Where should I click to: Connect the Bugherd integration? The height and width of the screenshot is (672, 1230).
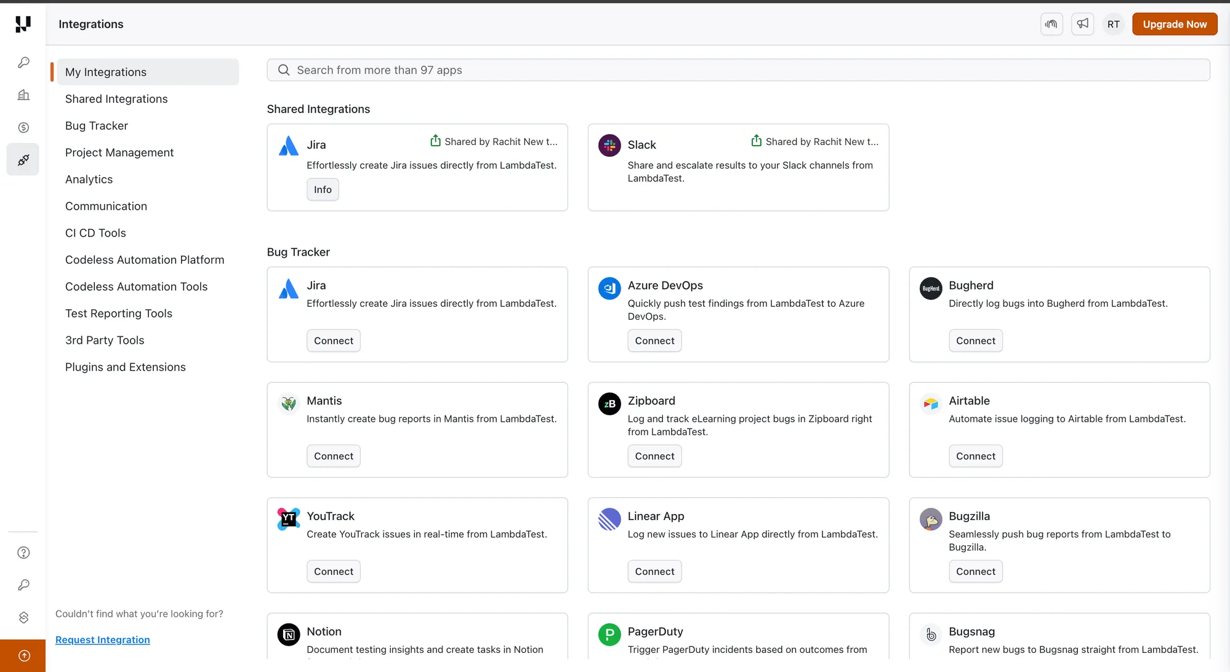point(976,341)
